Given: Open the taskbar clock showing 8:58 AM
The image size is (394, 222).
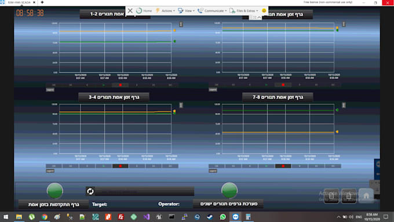Looking at the screenshot, I should (x=372, y=217).
